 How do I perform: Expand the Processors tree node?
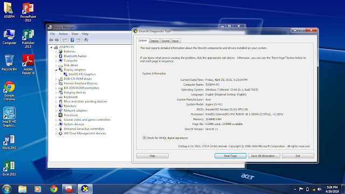point(56,115)
